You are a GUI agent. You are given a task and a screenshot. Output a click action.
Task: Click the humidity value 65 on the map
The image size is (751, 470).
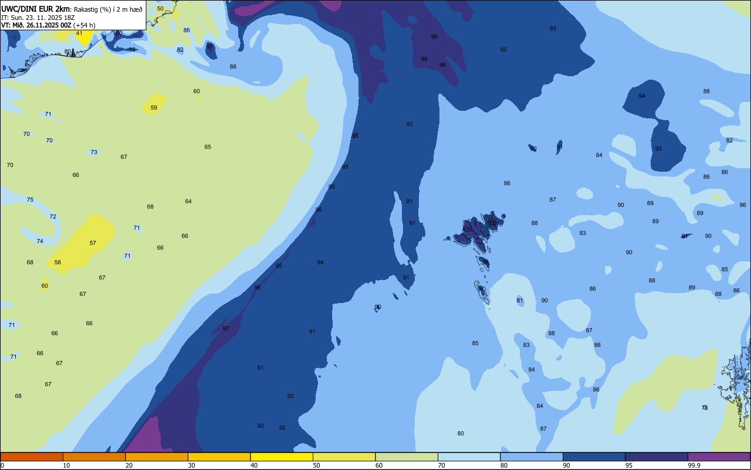point(208,147)
